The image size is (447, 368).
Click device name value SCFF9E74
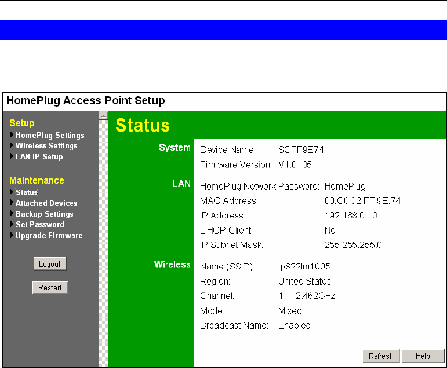[301, 150]
